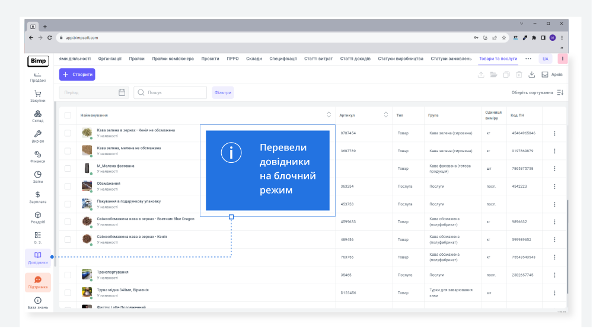
Task: Open Звіти reports from sidebar
Action: coord(38,177)
